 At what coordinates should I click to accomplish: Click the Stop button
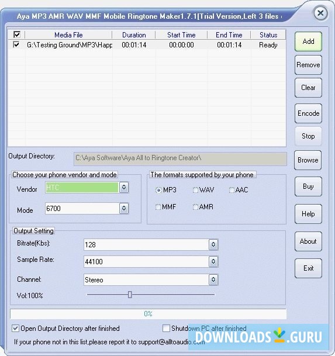[x=308, y=136]
